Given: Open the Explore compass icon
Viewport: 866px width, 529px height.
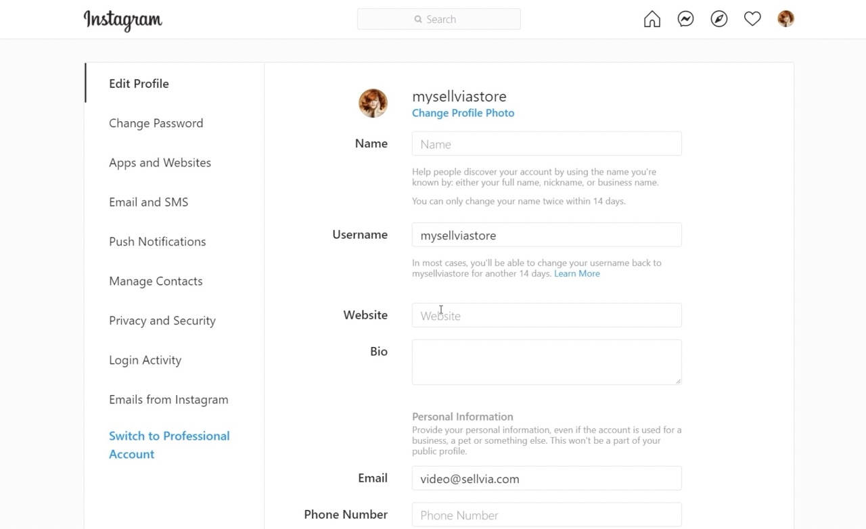Looking at the screenshot, I should (x=719, y=19).
